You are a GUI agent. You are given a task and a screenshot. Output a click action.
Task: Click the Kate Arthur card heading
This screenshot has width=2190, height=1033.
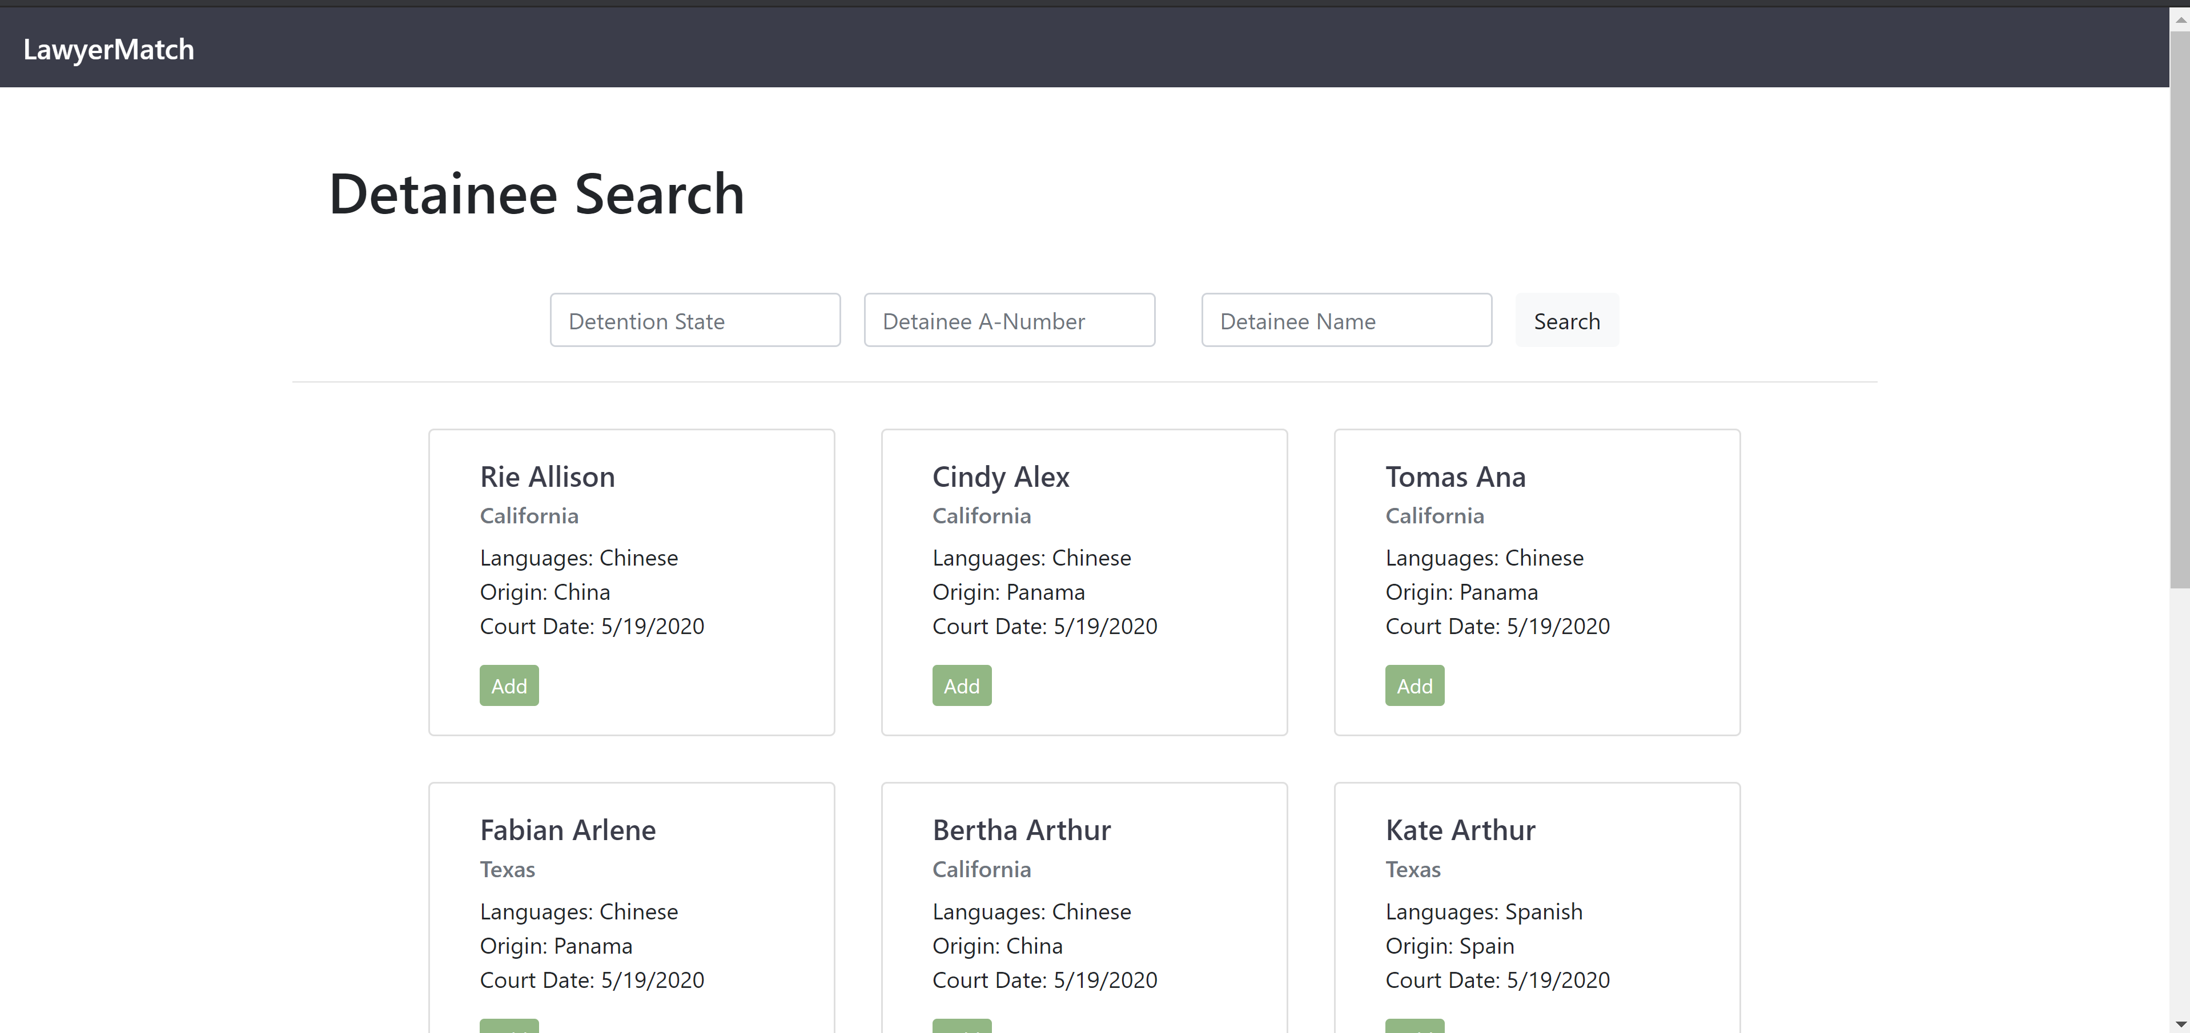coord(1460,830)
